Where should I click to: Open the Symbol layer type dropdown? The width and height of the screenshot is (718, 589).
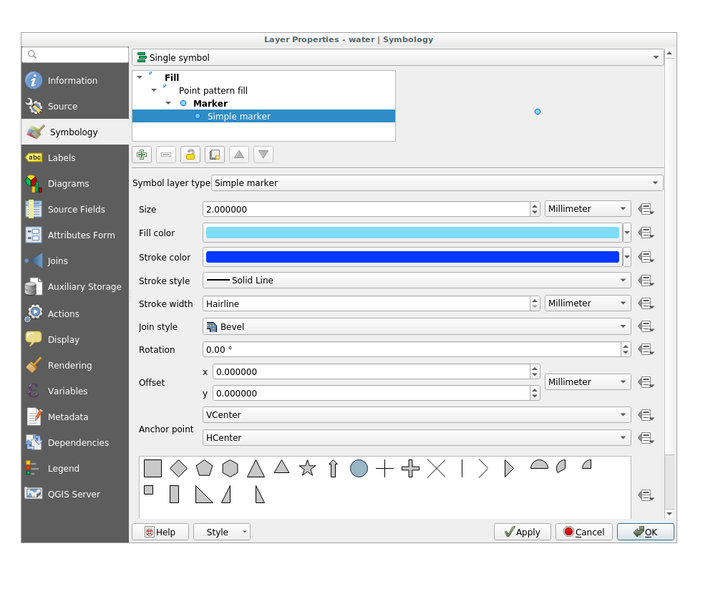(x=437, y=183)
